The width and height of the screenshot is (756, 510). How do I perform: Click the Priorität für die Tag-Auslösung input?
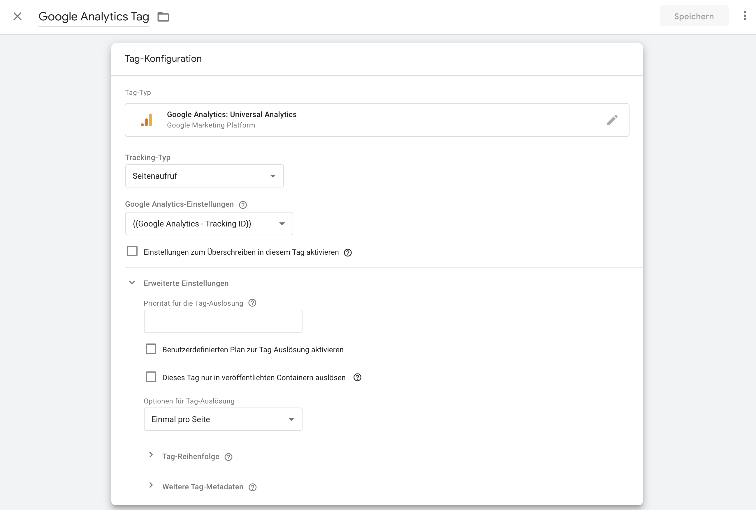coord(223,321)
